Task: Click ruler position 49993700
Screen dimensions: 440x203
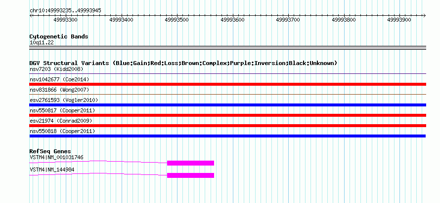Action: point(288,20)
